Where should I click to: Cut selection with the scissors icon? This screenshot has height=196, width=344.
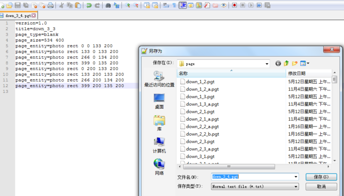coord(62,5)
